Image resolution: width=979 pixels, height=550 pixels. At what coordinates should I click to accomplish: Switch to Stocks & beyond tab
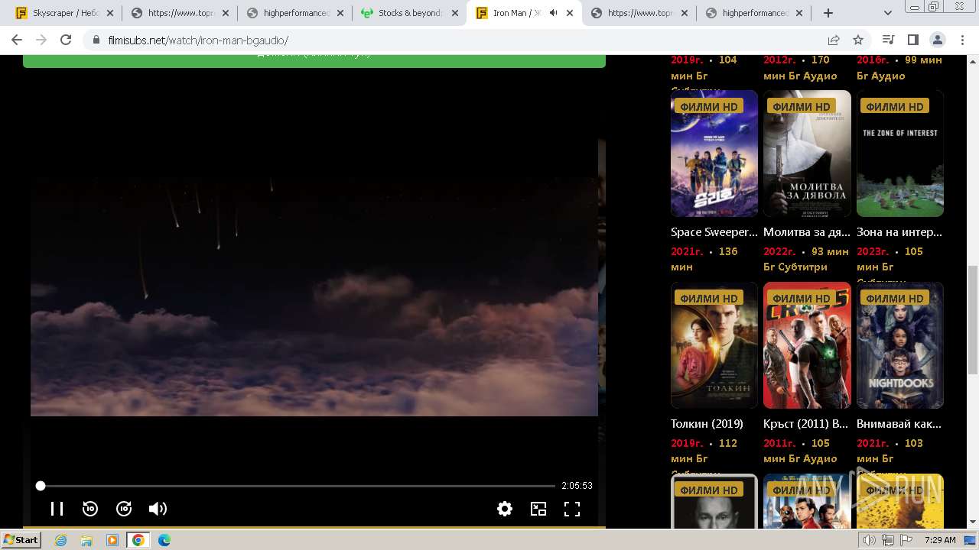click(410, 13)
